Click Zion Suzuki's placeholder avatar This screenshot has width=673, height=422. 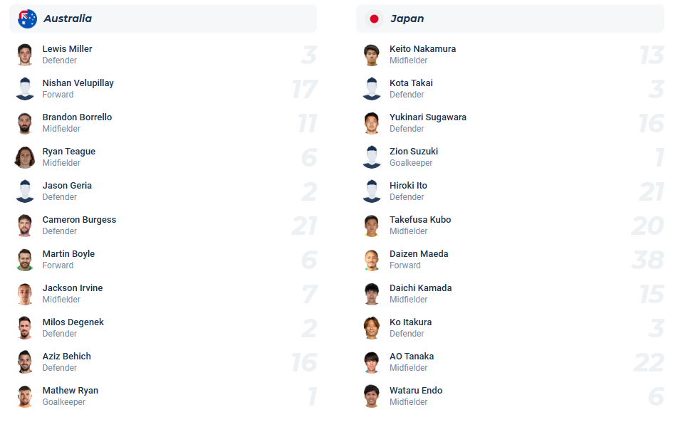372,157
